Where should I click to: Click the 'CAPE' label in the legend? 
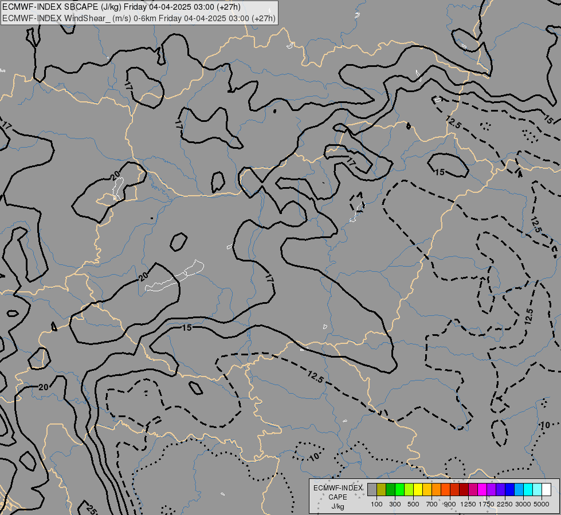point(338,497)
